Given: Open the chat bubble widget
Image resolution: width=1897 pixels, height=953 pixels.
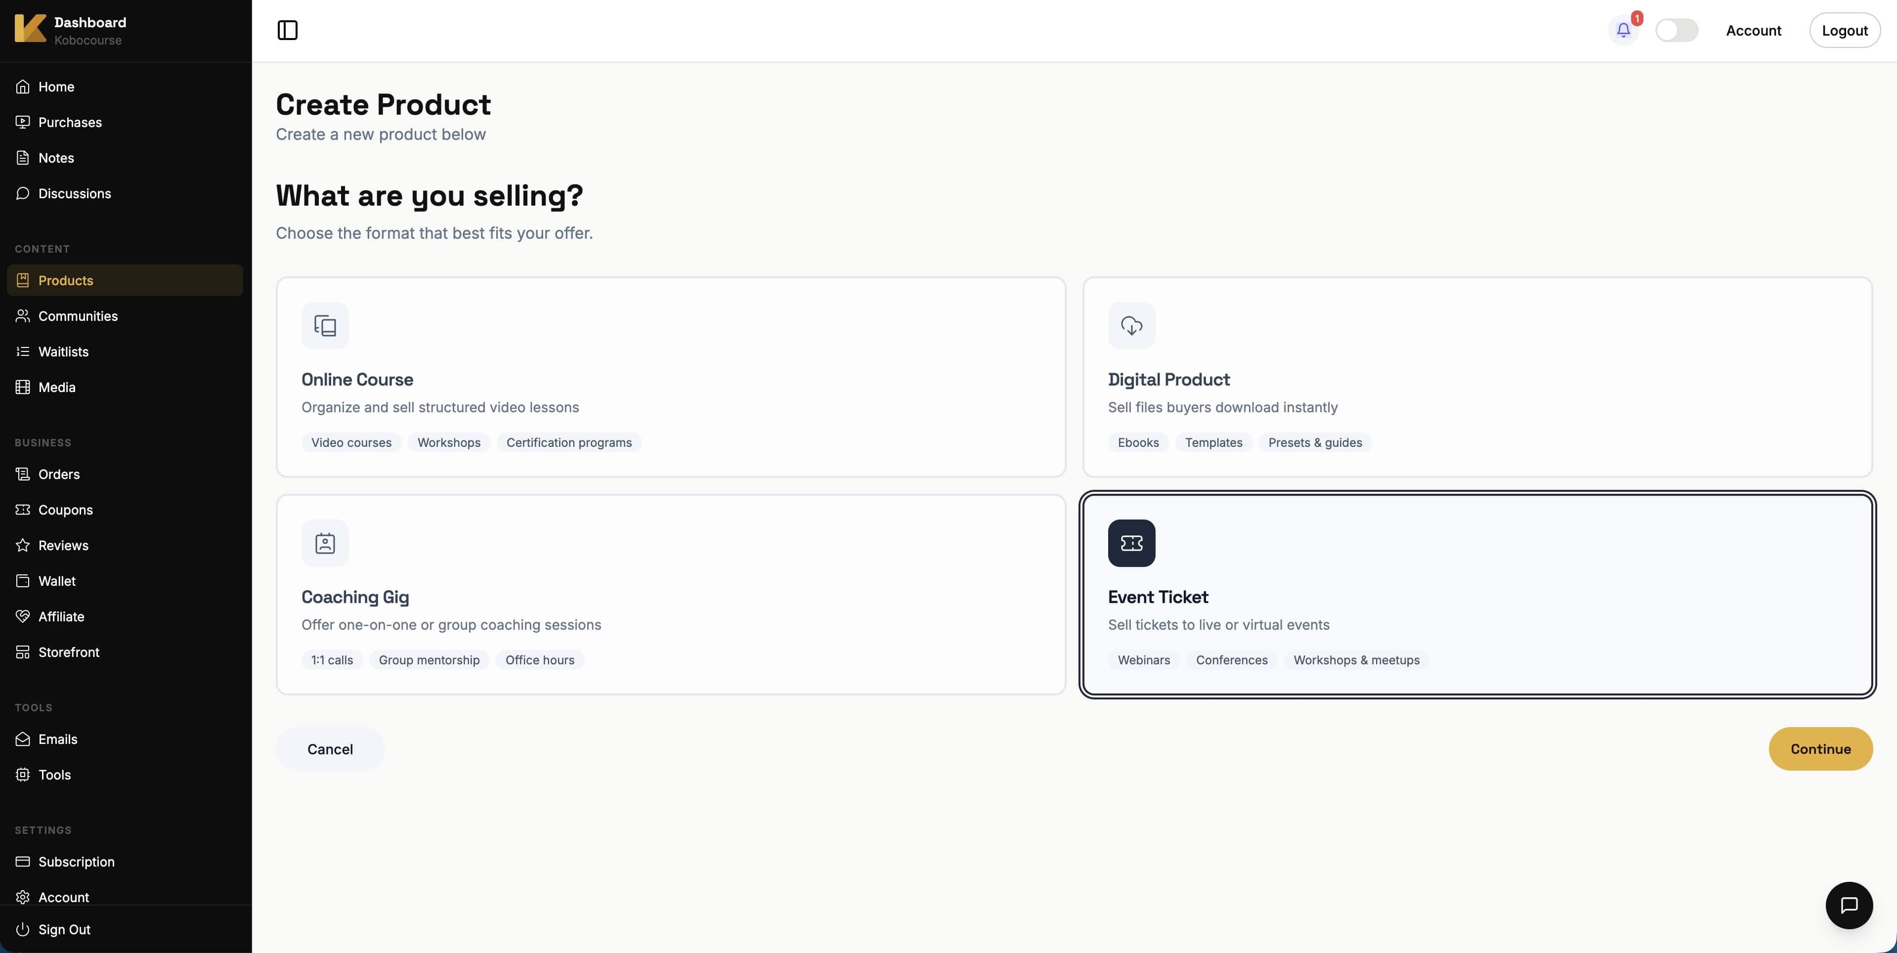Looking at the screenshot, I should coord(1849,905).
